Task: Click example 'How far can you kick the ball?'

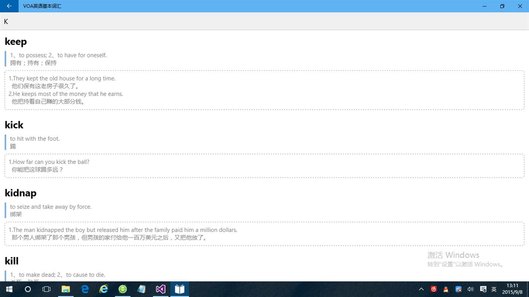Action: (x=49, y=162)
